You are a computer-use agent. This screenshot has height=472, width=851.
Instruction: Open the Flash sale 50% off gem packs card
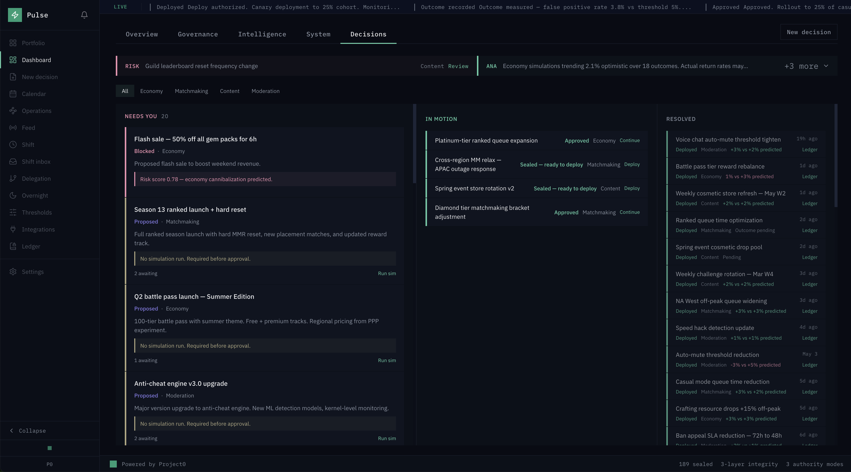pyautogui.click(x=265, y=162)
